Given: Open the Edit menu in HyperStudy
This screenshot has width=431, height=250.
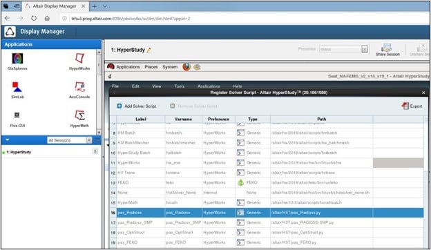Looking at the screenshot, I should tap(135, 86).
